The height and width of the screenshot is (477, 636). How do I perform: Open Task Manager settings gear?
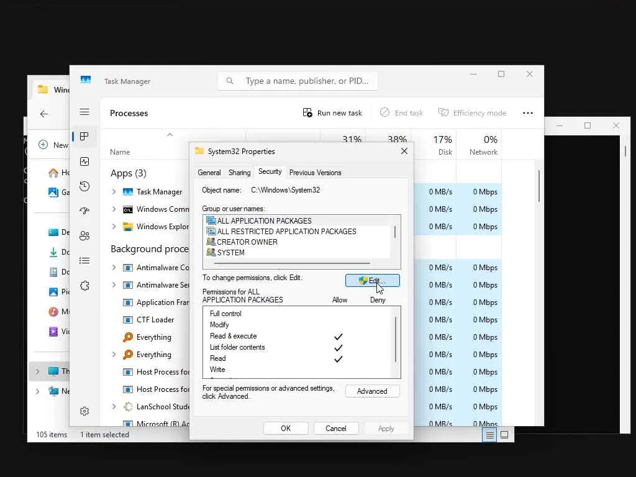click(x=84, y=411)
